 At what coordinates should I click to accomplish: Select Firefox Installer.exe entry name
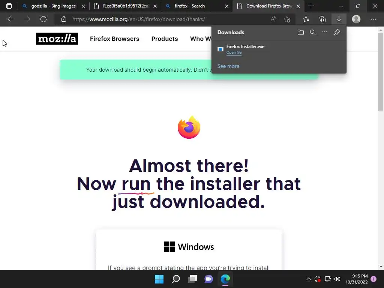coord(245,46)
